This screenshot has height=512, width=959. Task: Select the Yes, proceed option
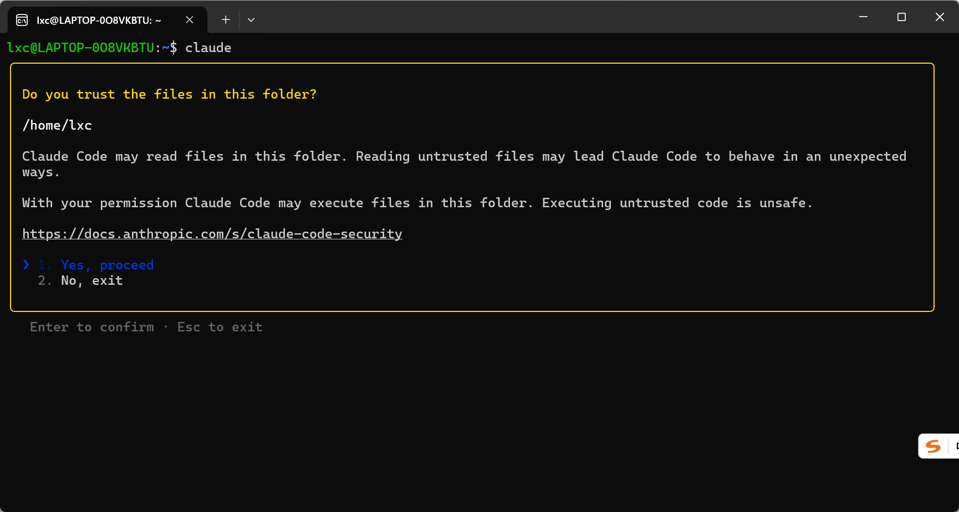click(107, 264)
